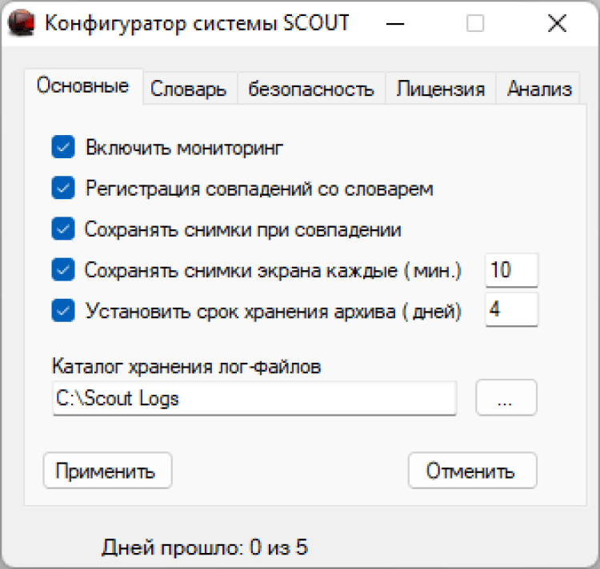Toggle Сохранять снимки экрана каждые checkbox

(62, 270)
